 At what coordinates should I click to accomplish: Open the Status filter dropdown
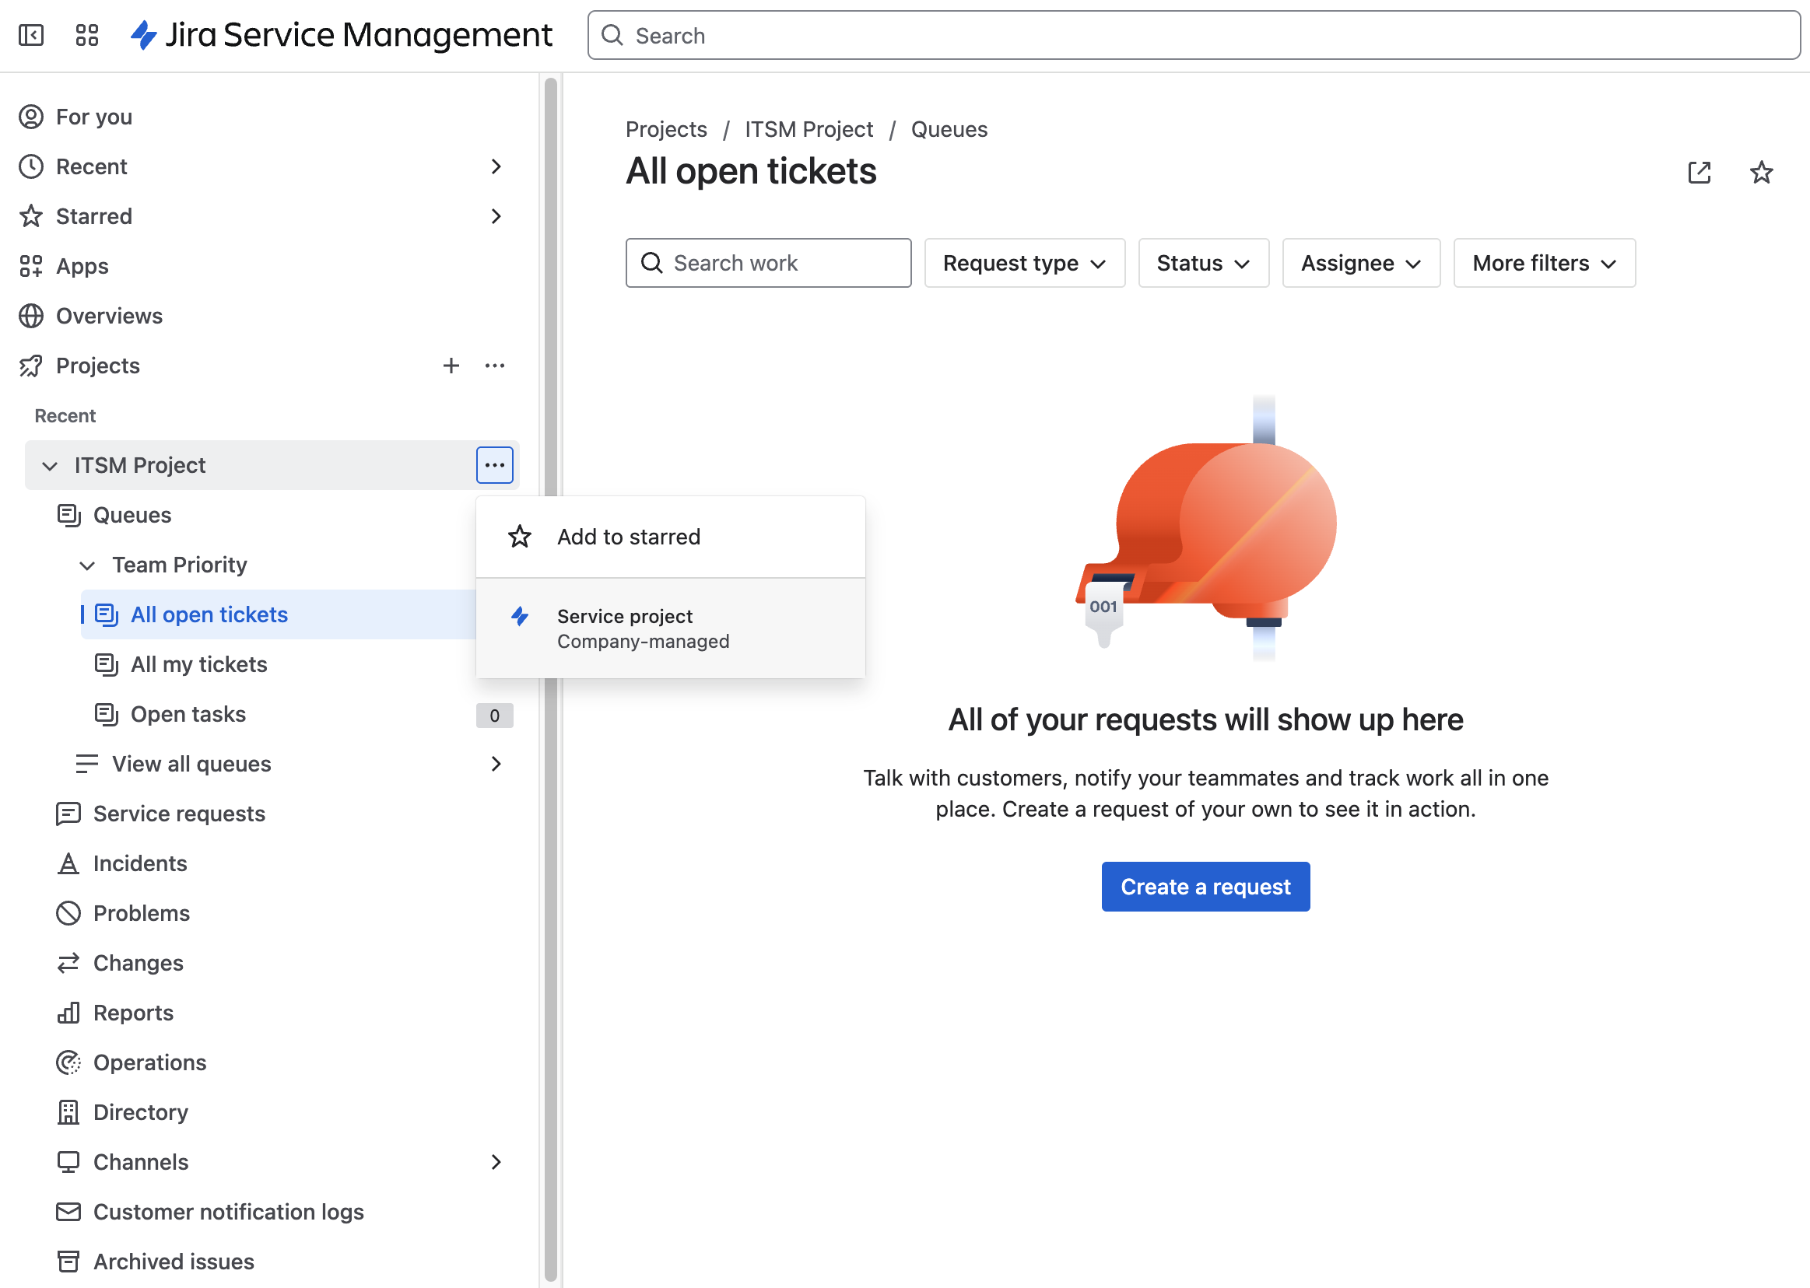tap(1202, 264)
